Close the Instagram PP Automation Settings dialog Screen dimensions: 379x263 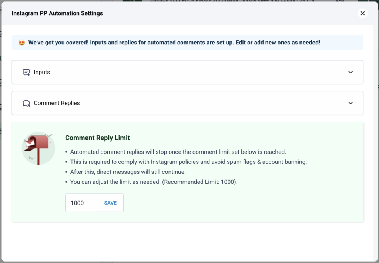[x=363, y=13]
